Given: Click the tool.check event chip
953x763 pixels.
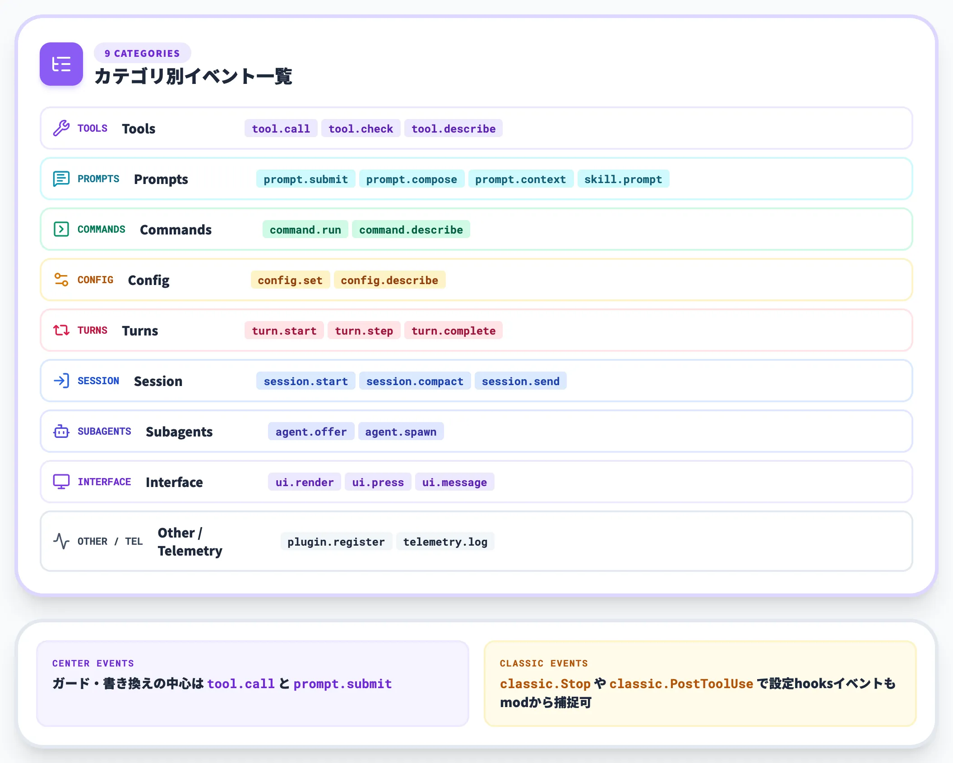Looking at the screenshot, I should [361, 129].
